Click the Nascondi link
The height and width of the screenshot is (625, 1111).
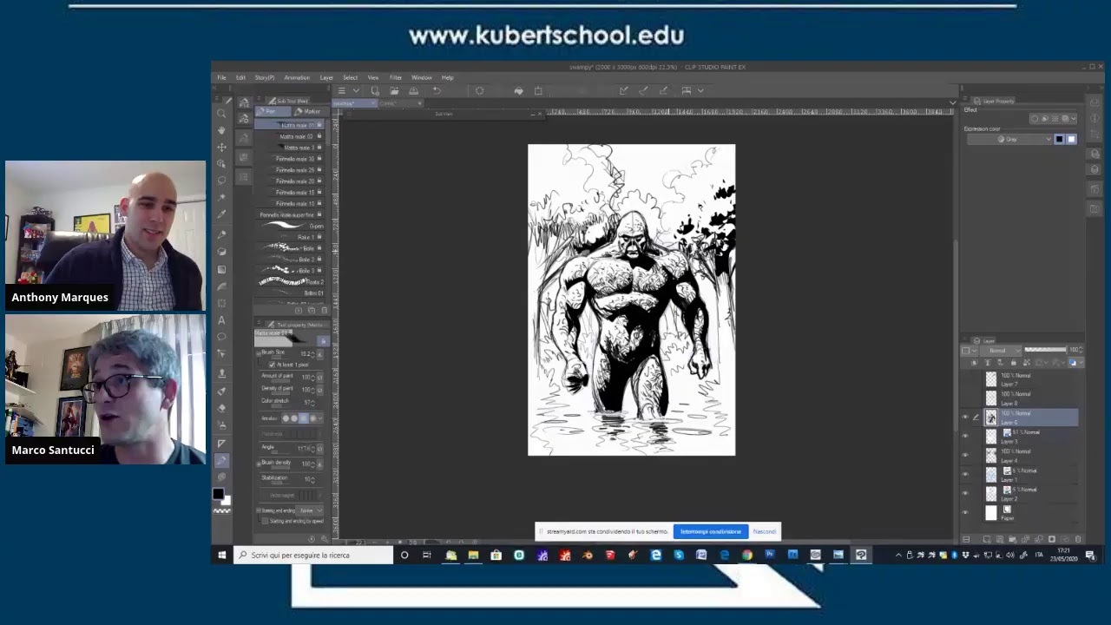pyautogui.click(x=764, y=531)
